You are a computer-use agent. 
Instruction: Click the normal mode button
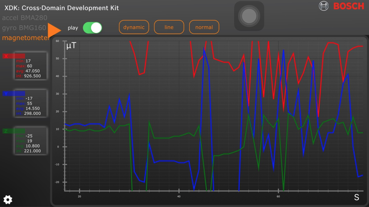pyautogui.click(x=204, y=27)
